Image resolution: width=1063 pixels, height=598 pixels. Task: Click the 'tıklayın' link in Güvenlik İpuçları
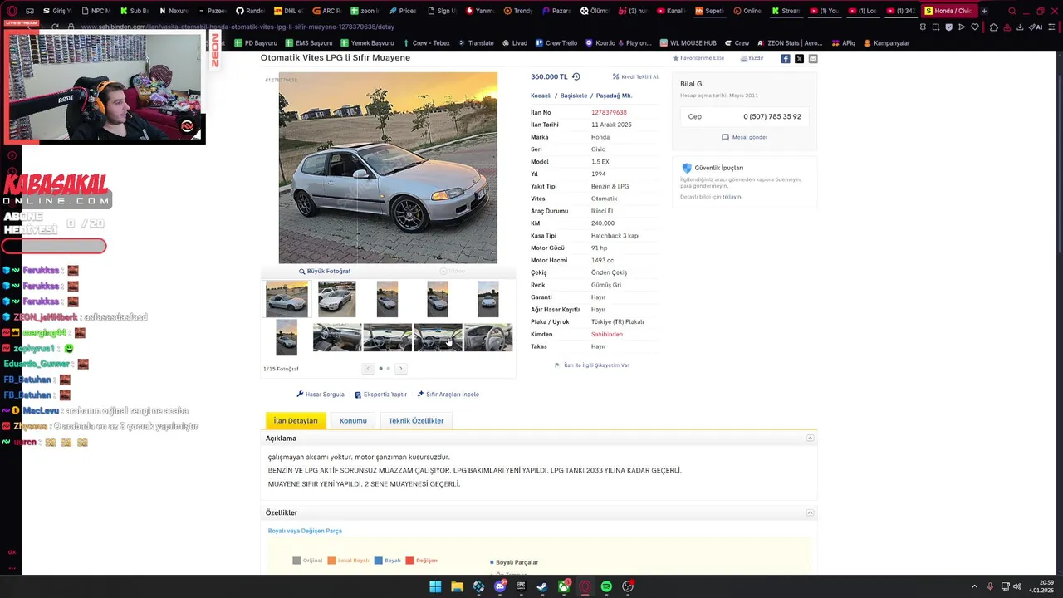click(732, 197)
